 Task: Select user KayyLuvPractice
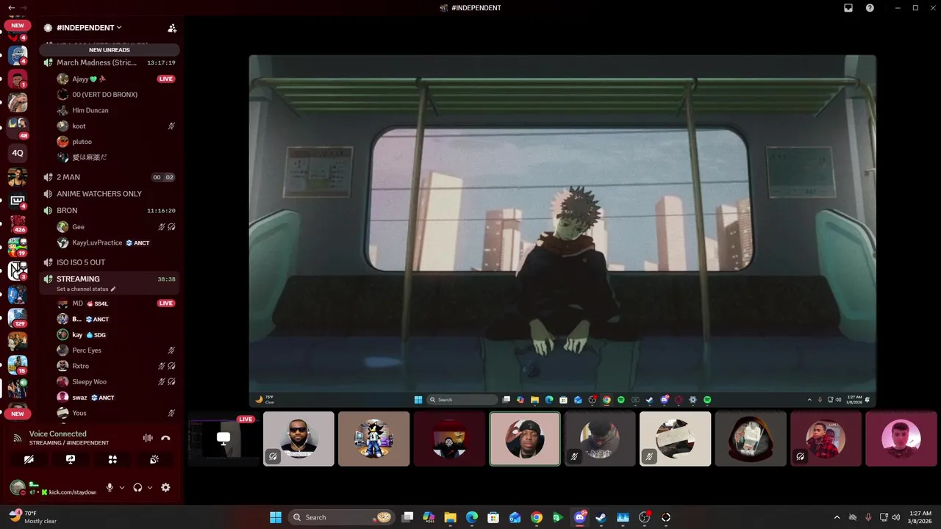tap(97, 242)
